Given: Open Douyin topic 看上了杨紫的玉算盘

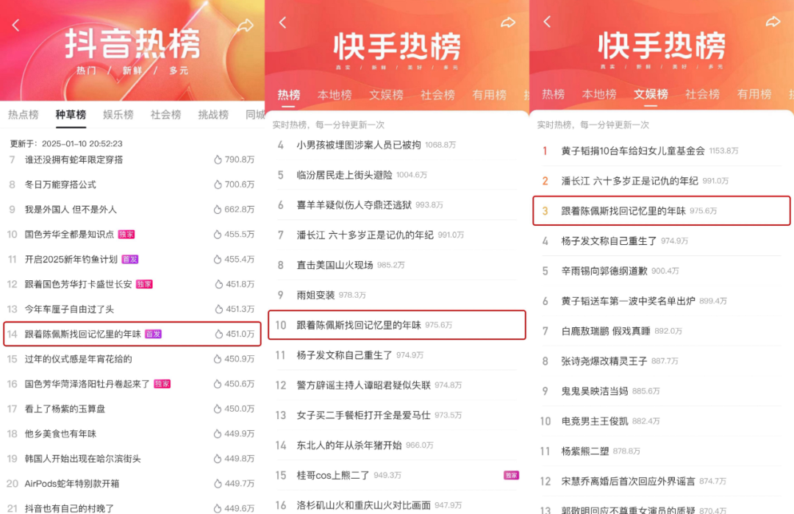Looking at the screenshot, I should coord(65,409).
